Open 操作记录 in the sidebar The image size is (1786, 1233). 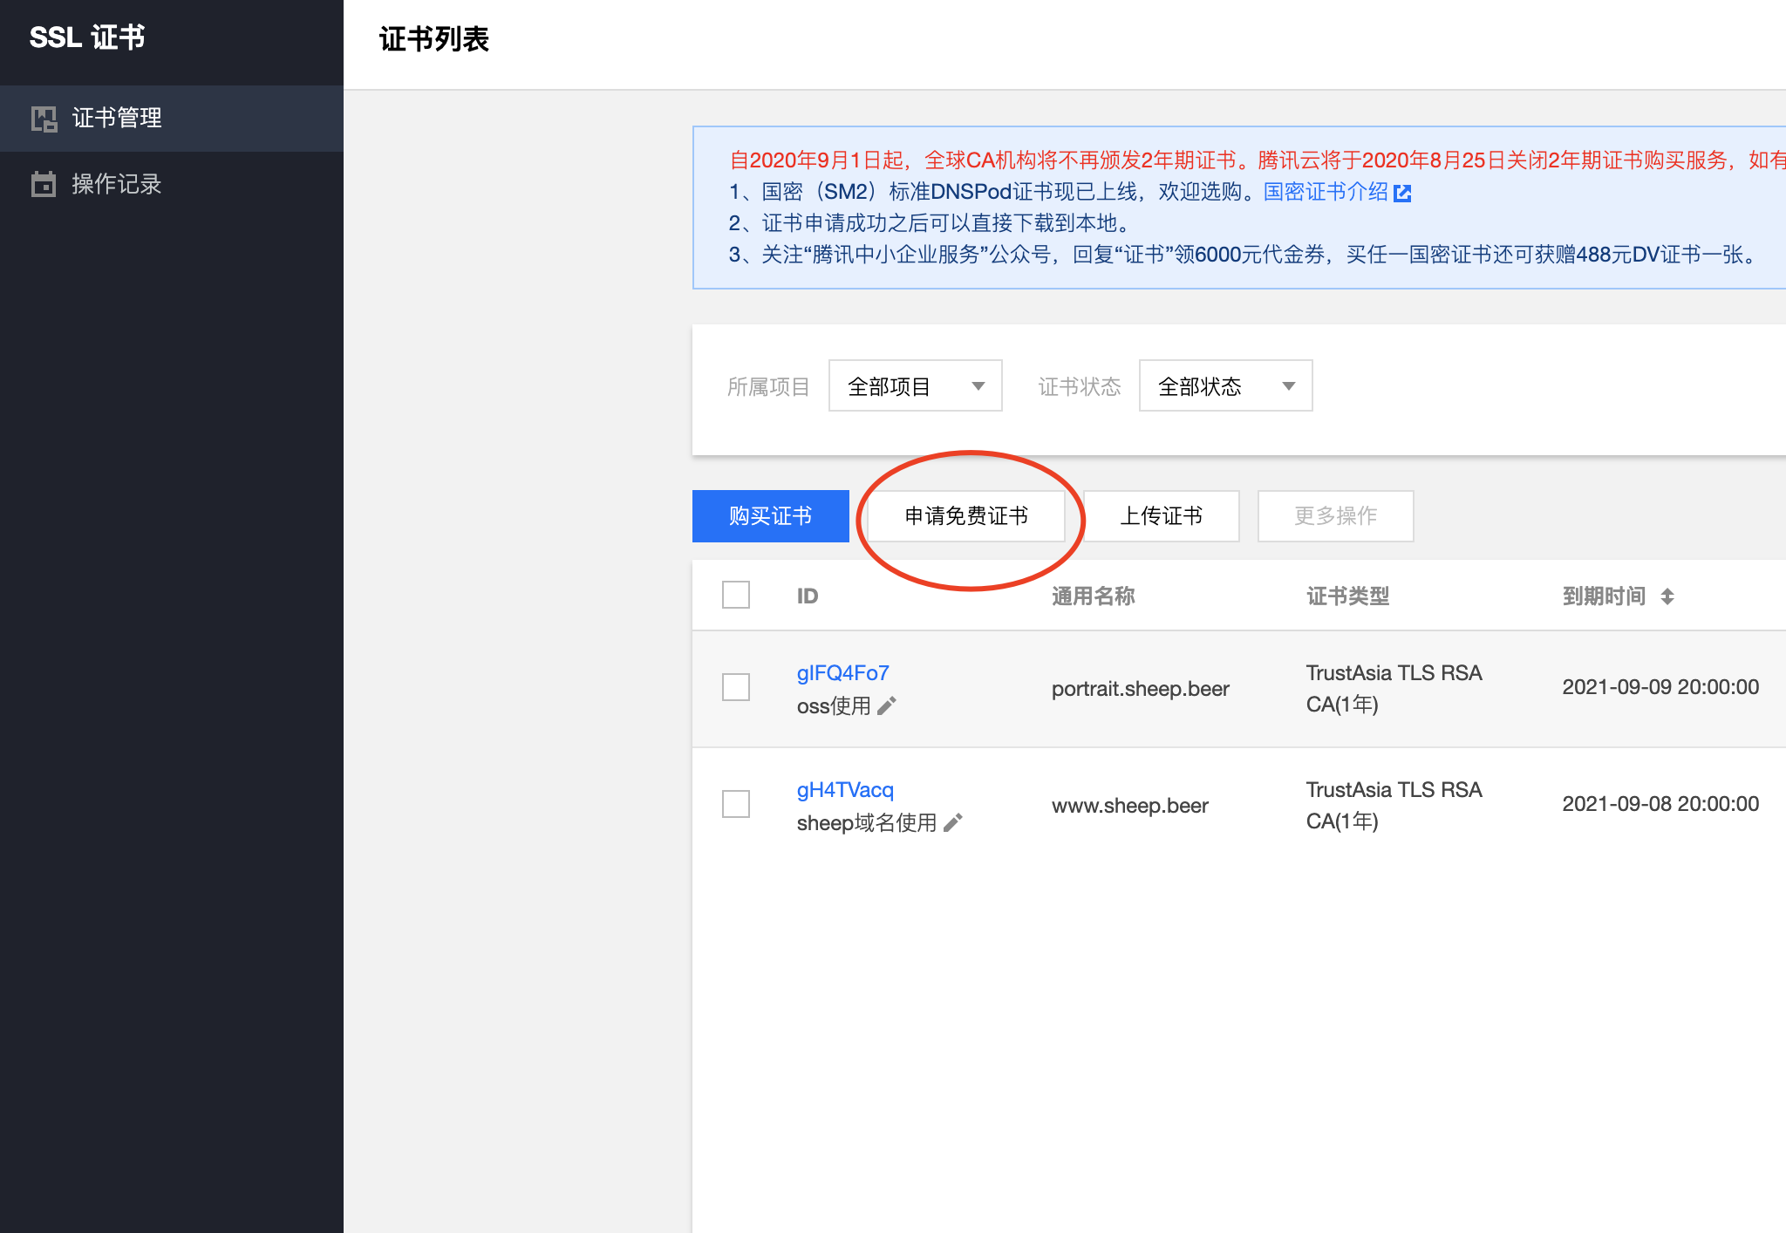click(x=117, y=184)
